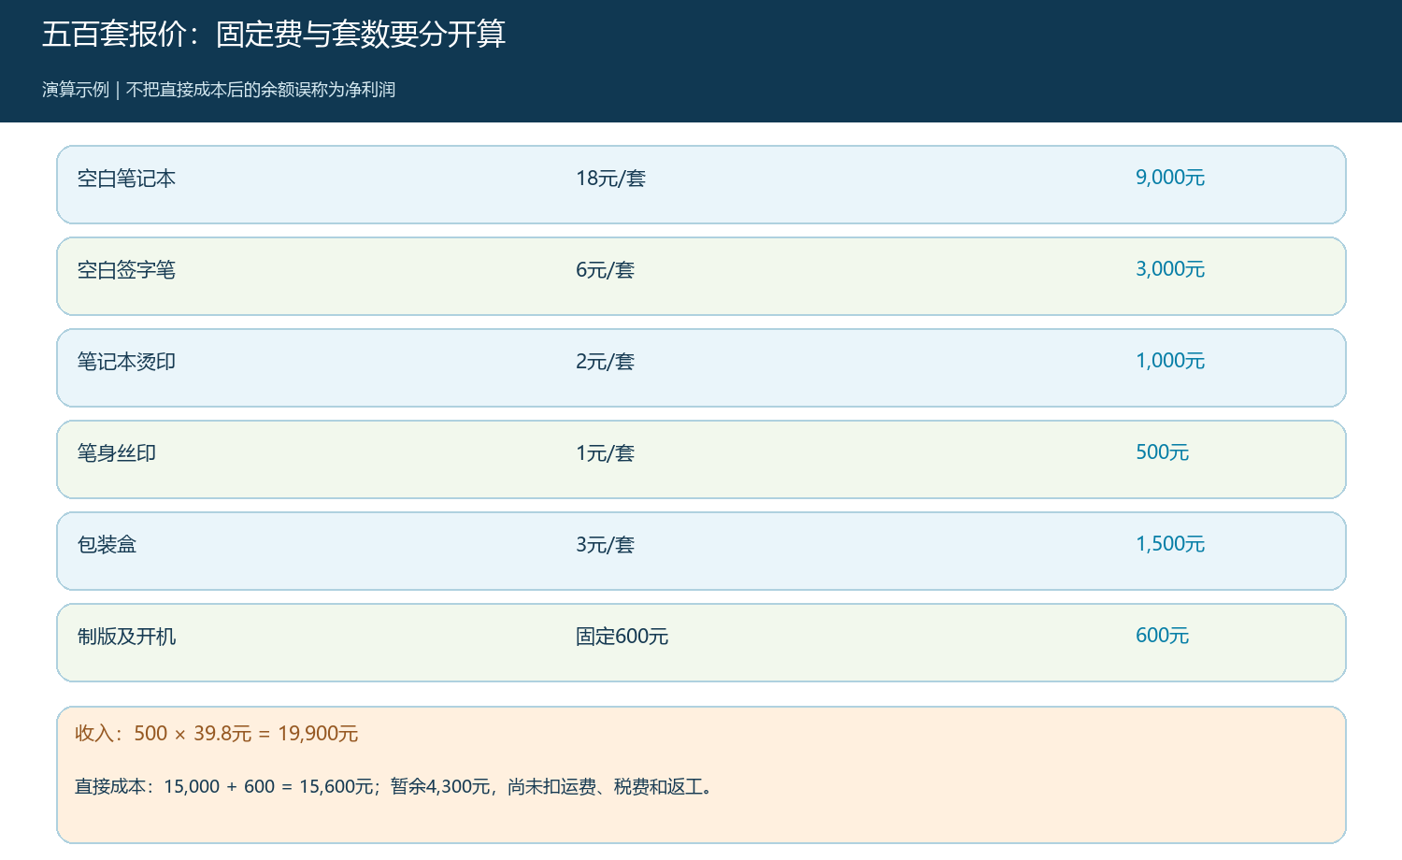The width and height of the screenshot is (1402, 860).
Task: Select the 笔记本烫印 item label
Action: coord(126,362)
